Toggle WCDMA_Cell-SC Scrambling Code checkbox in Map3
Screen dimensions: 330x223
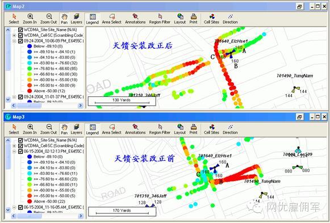point(20,146)
